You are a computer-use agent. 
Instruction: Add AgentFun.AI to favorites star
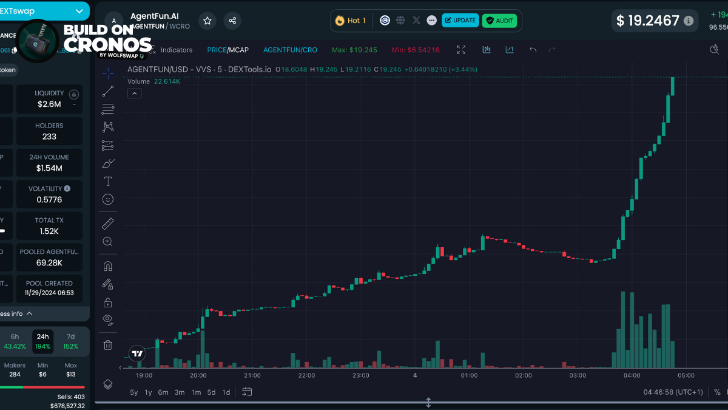click(x=207, y=21)
